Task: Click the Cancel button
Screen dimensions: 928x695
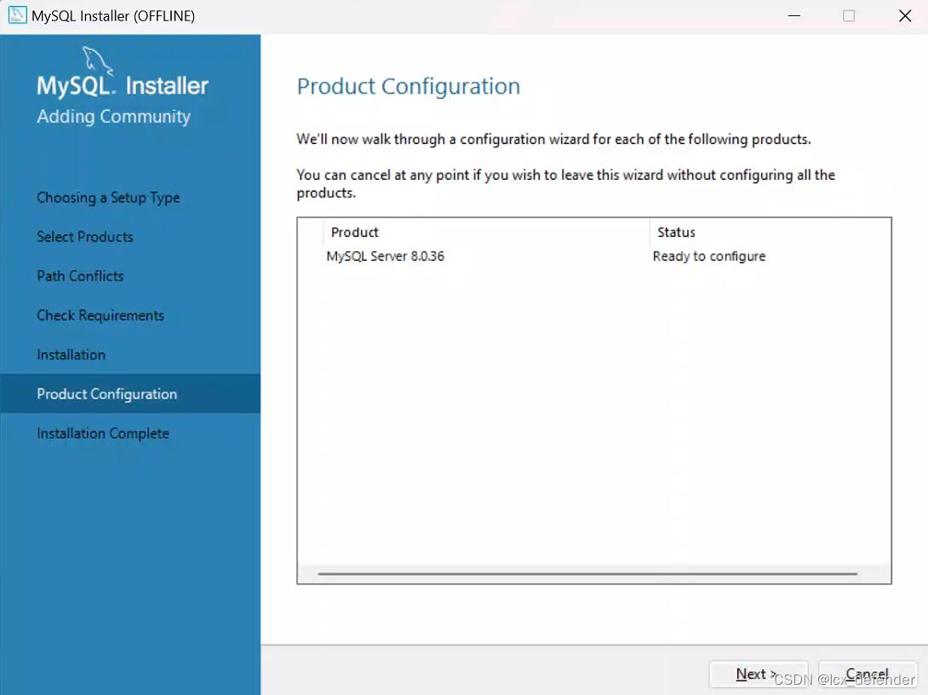Action: click(x=867, y=675)
